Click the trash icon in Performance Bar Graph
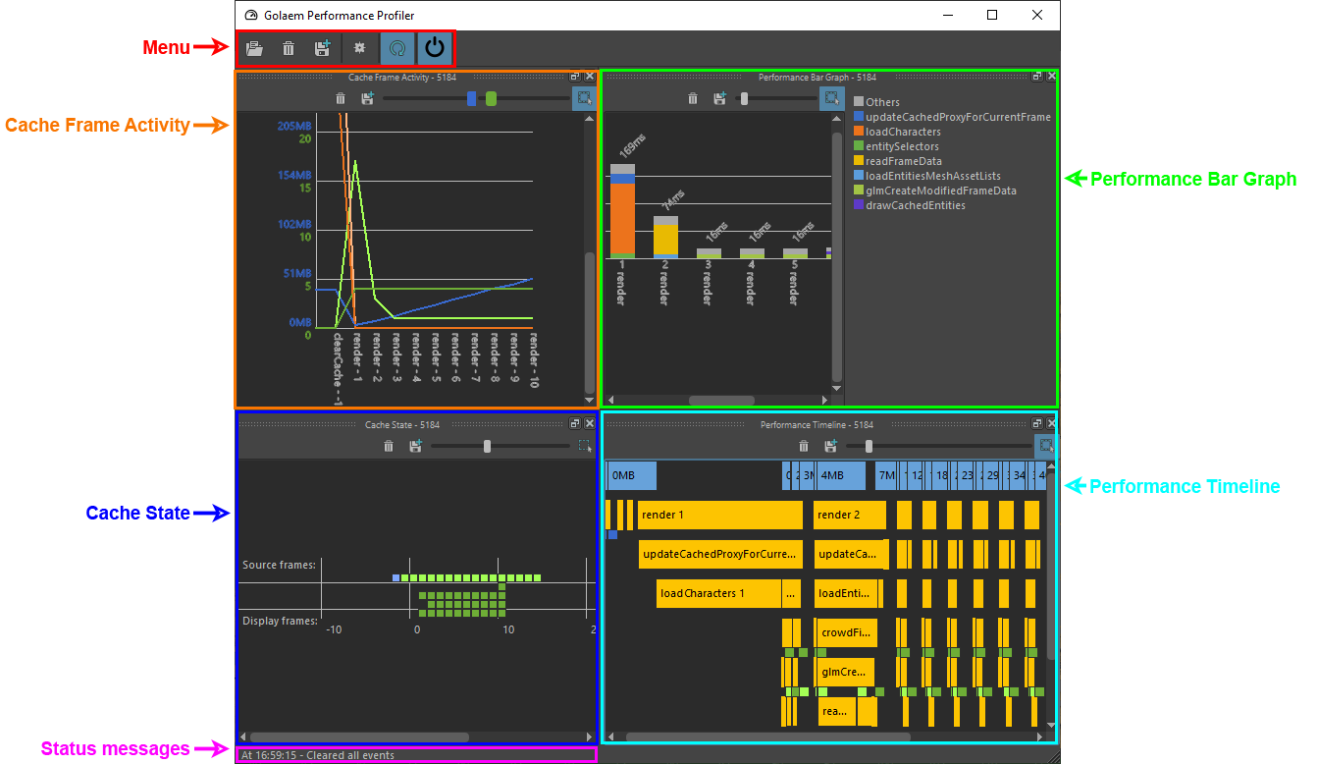 tap(693, 98)
